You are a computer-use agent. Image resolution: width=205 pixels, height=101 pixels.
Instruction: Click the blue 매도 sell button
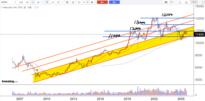pyautogui.click(x=115, y=2)
